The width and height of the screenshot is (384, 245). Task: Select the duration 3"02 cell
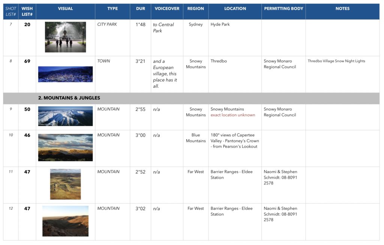coord(141,222)
